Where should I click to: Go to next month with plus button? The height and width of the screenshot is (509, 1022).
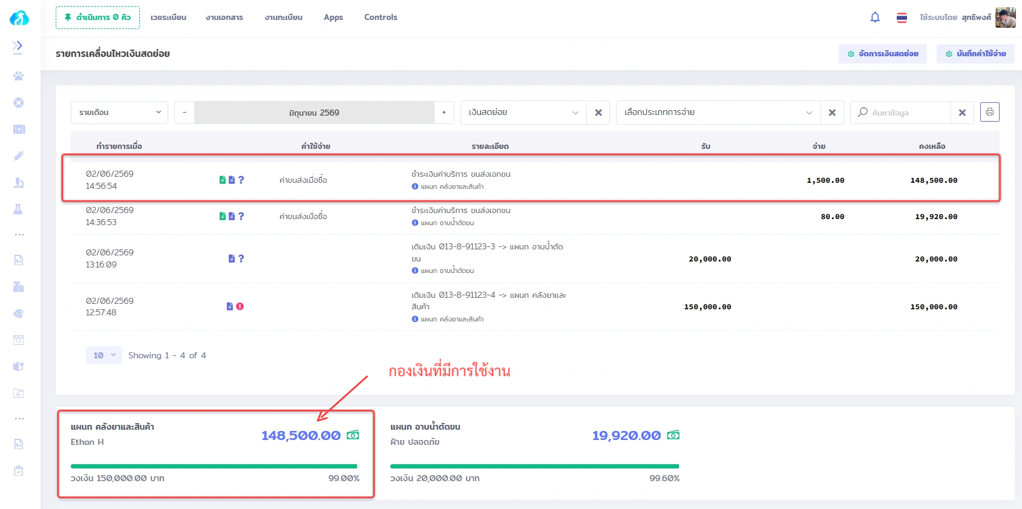[x=444, y=113]
